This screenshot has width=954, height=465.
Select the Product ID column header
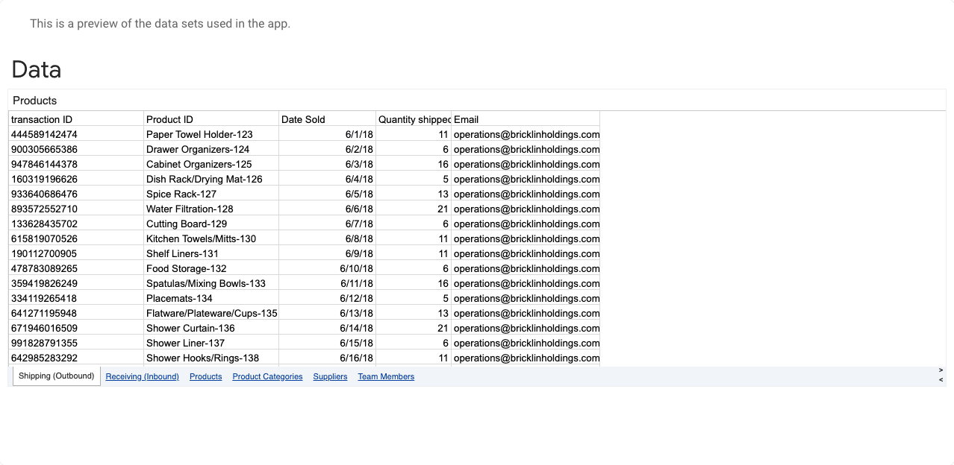pos(211,119)
